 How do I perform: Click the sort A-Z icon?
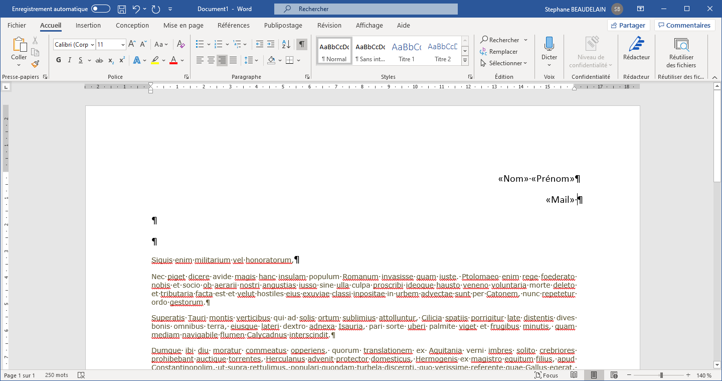click(286, 44)
